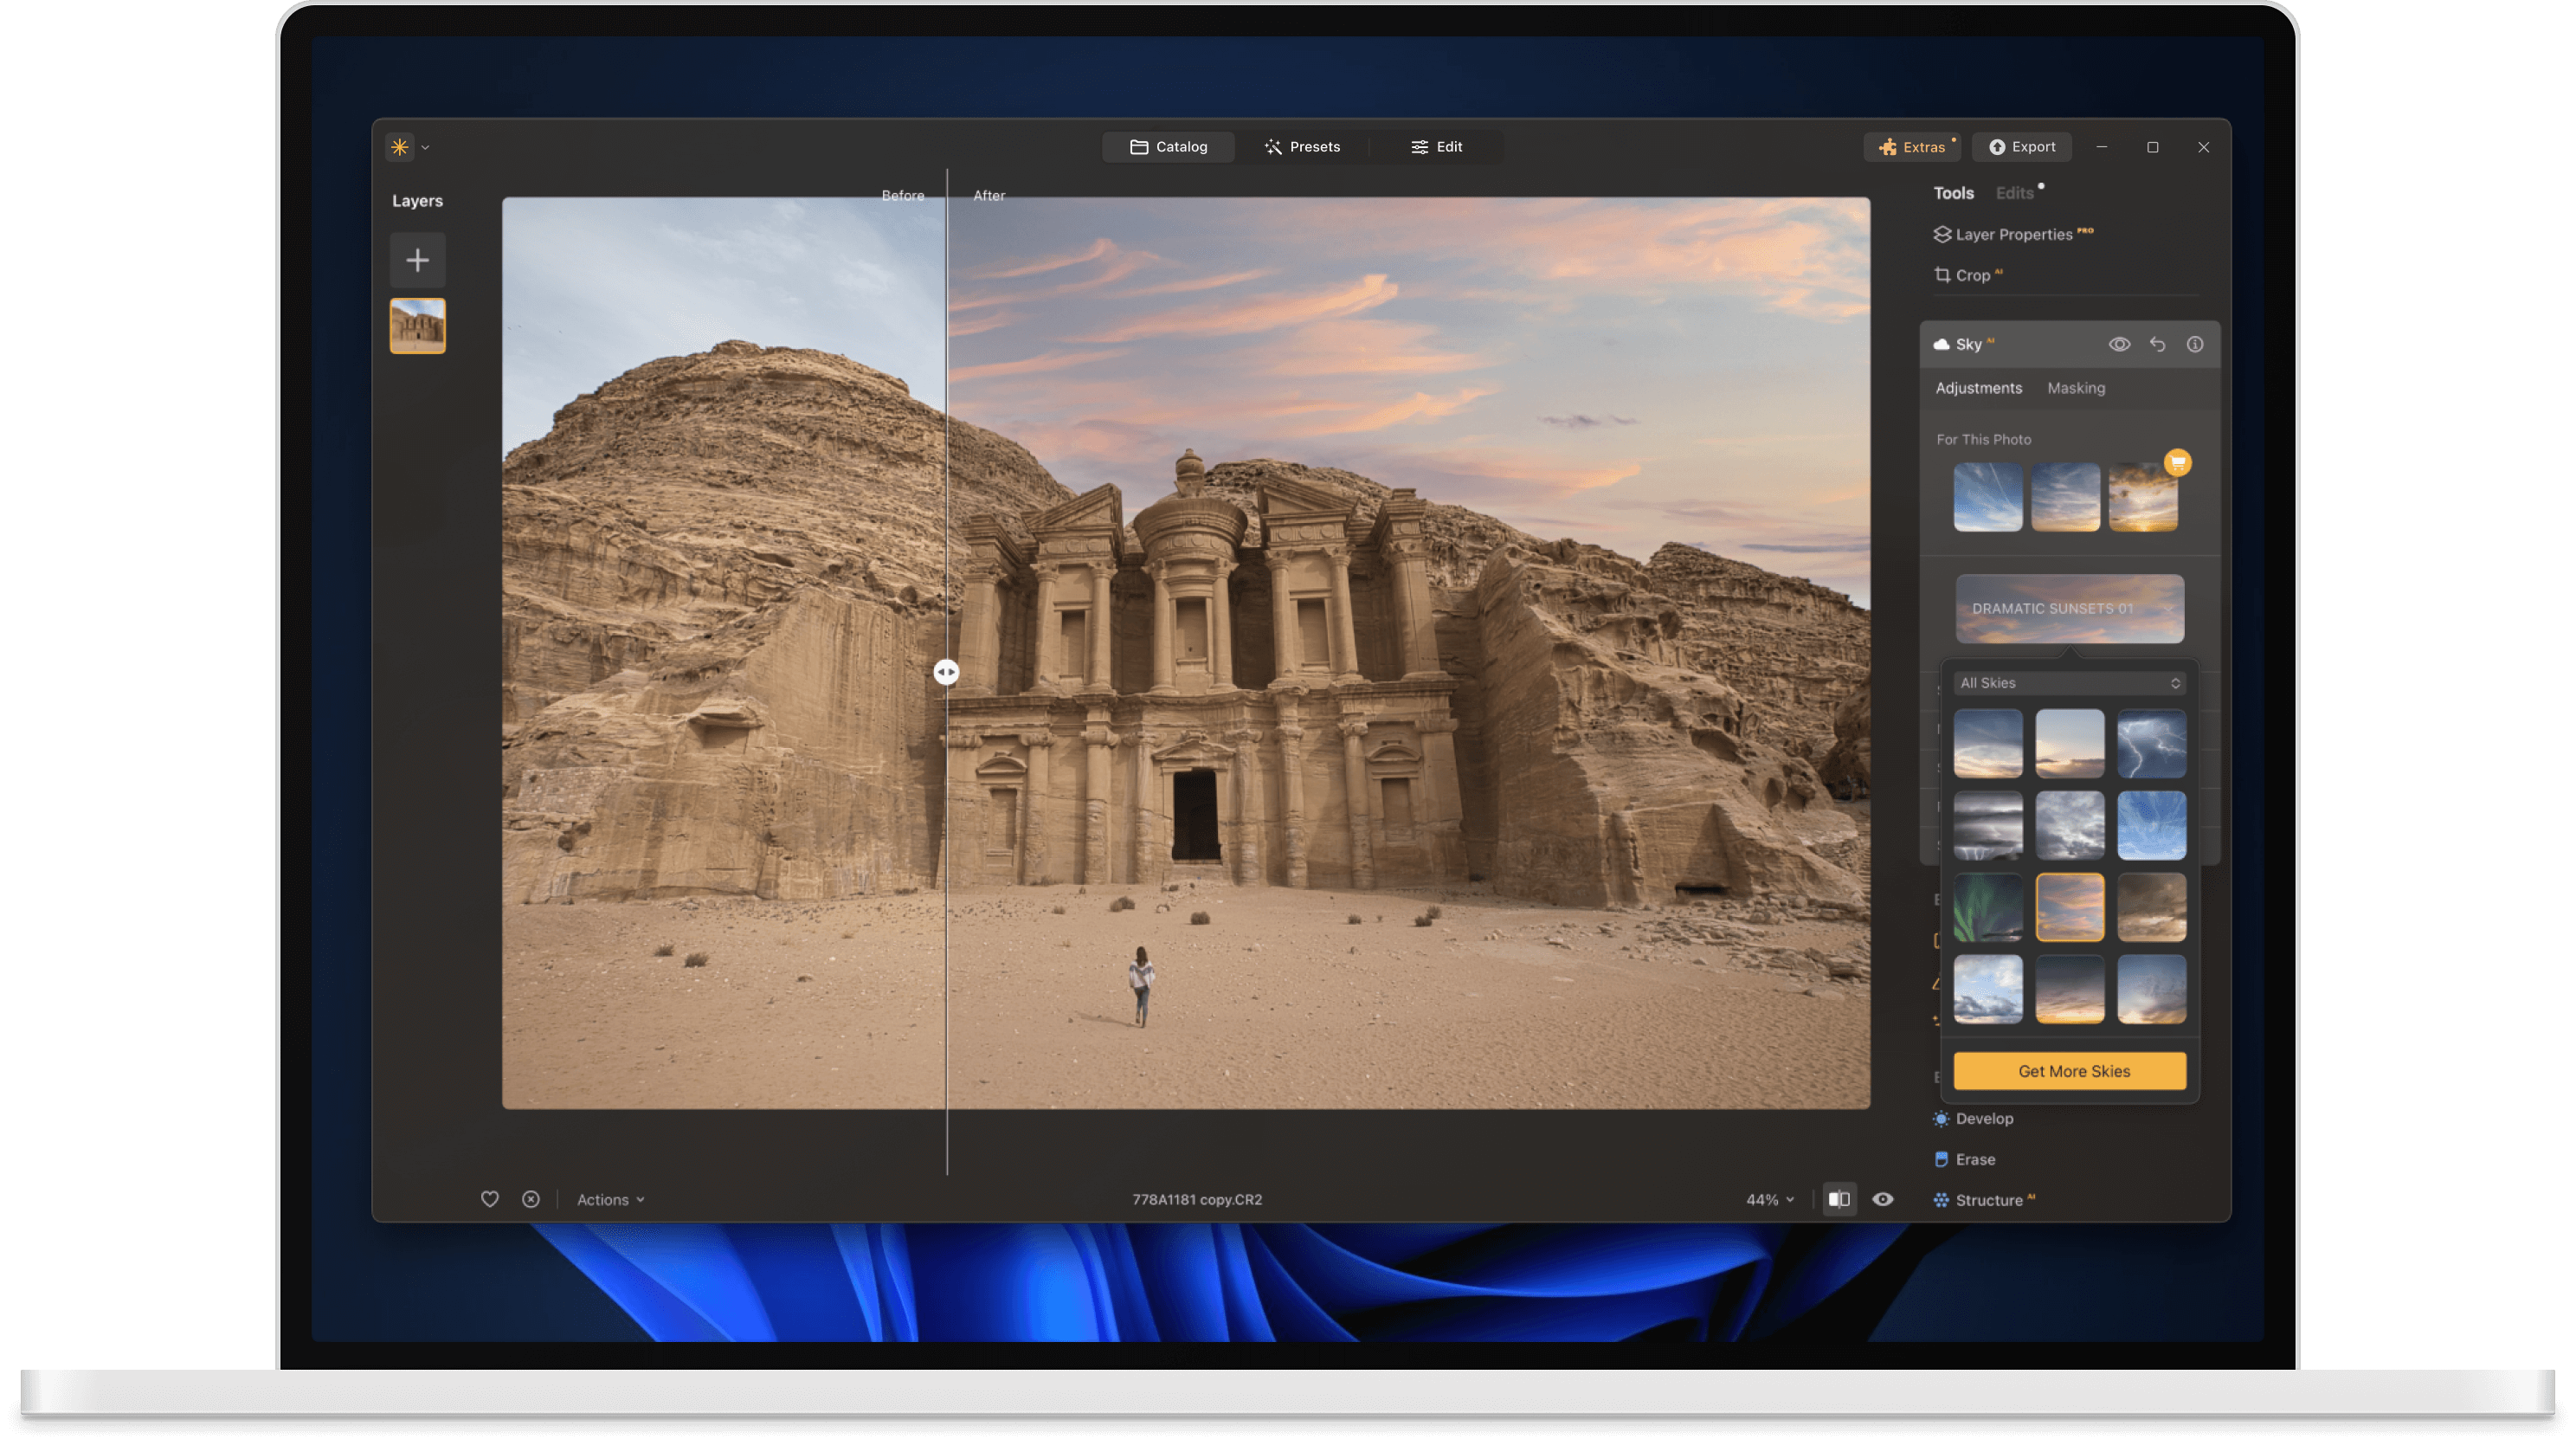Image resolution: width=2576 pixels, height=1439 pixels.
Task: Click the Get More Skies button
Action: tap(2070, 1070)
